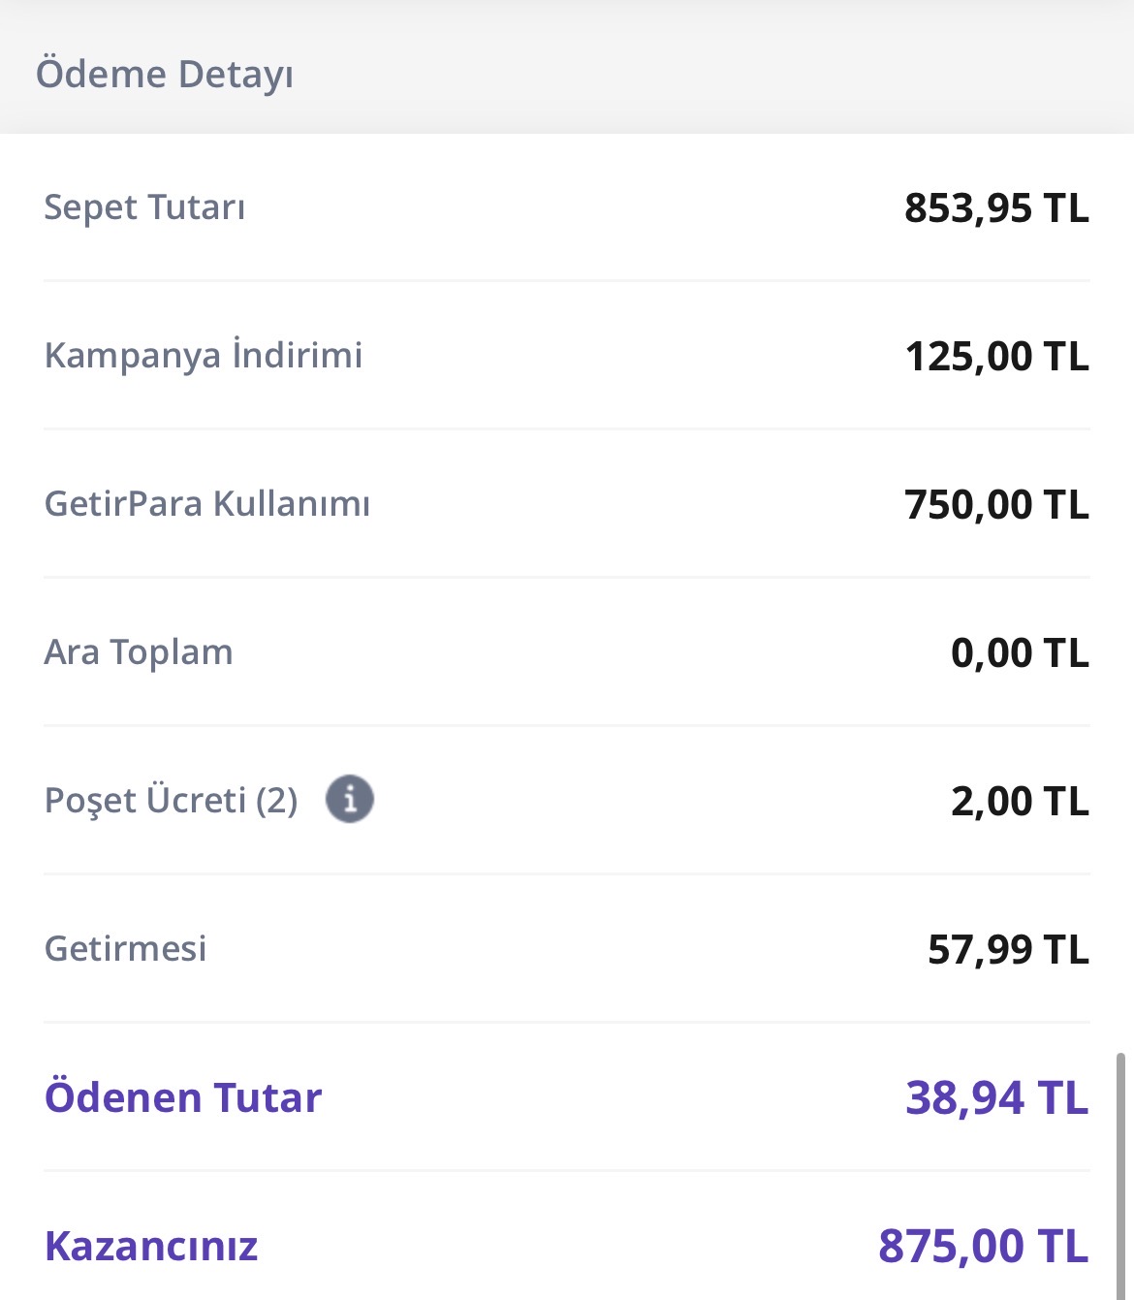Click the Kampanya İndirimi label
The image size is (1134, 1300).
tap(204, 355)
